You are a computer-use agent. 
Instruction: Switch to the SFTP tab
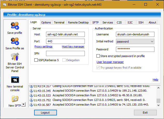95,22
